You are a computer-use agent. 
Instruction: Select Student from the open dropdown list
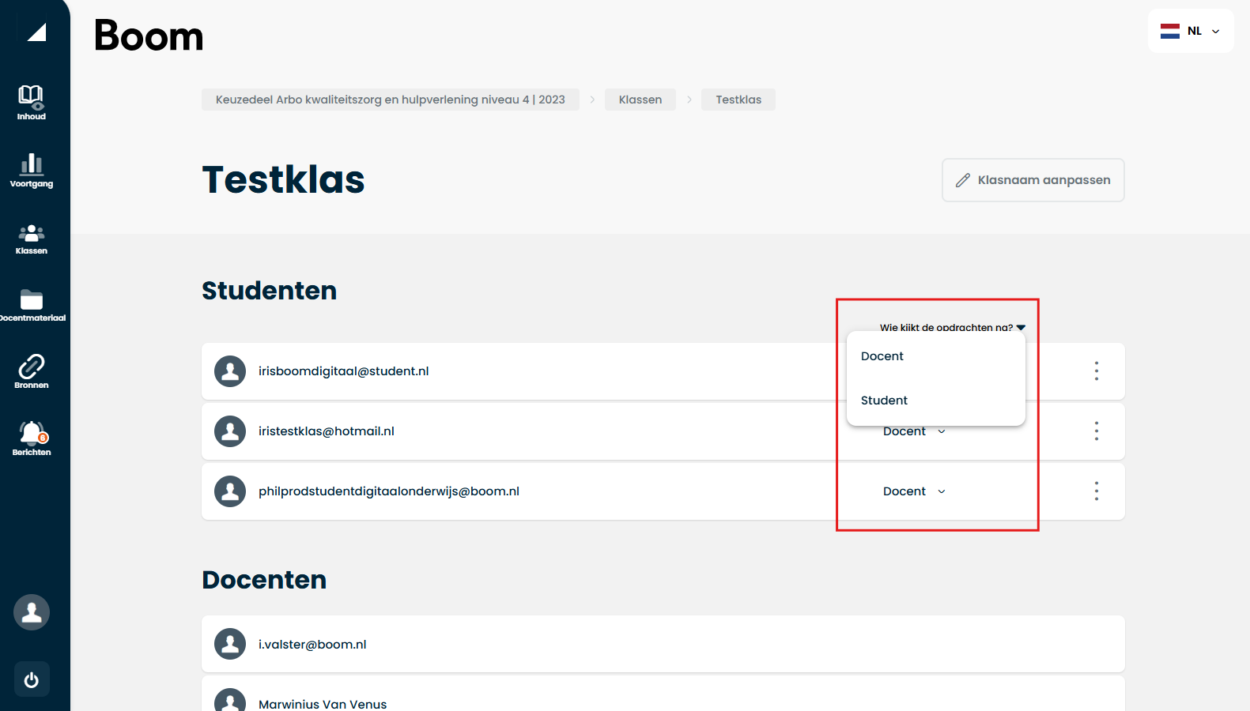tap(884, 401)
